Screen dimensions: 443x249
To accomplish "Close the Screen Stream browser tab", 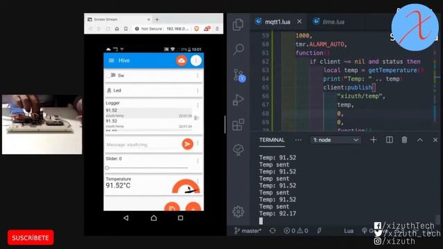I will 149,19.
